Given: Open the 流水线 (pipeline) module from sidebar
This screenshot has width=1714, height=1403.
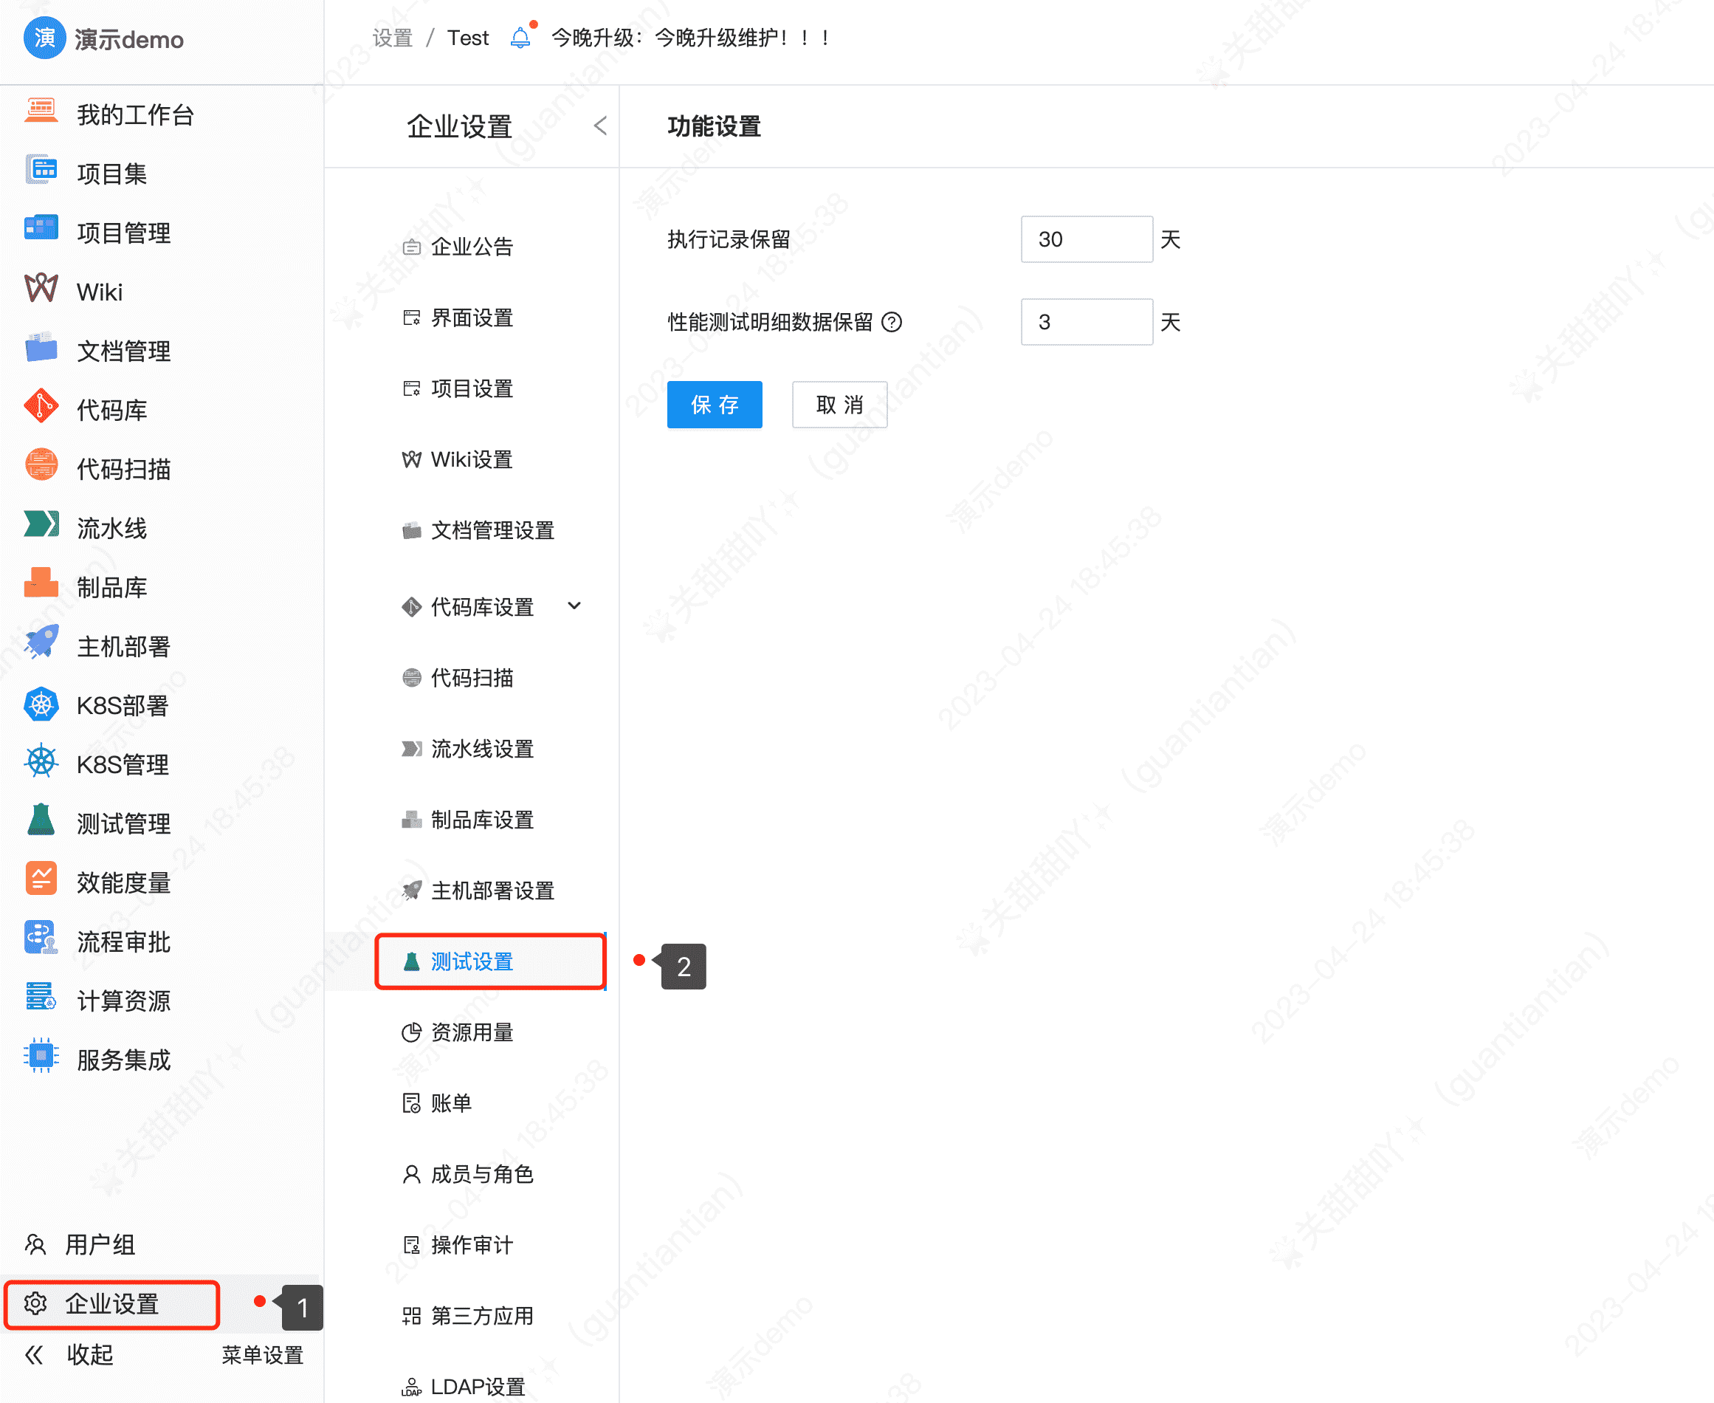Looking at the screenshot, I should 111,528.
